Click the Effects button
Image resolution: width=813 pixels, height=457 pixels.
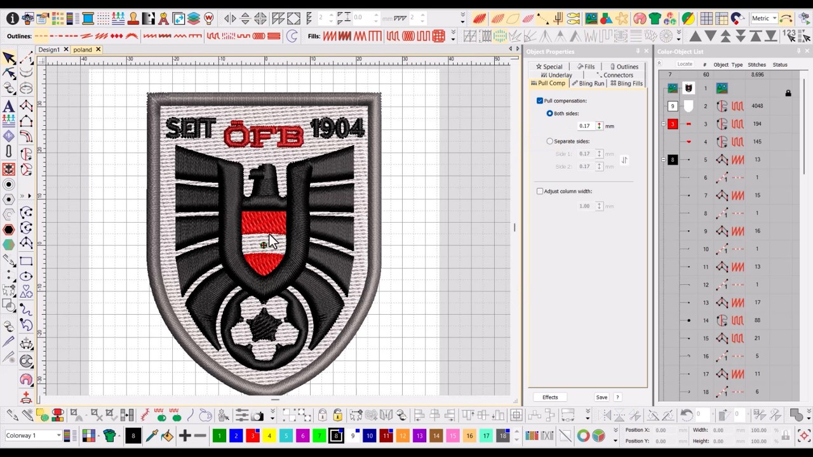(x=550, y=397)
